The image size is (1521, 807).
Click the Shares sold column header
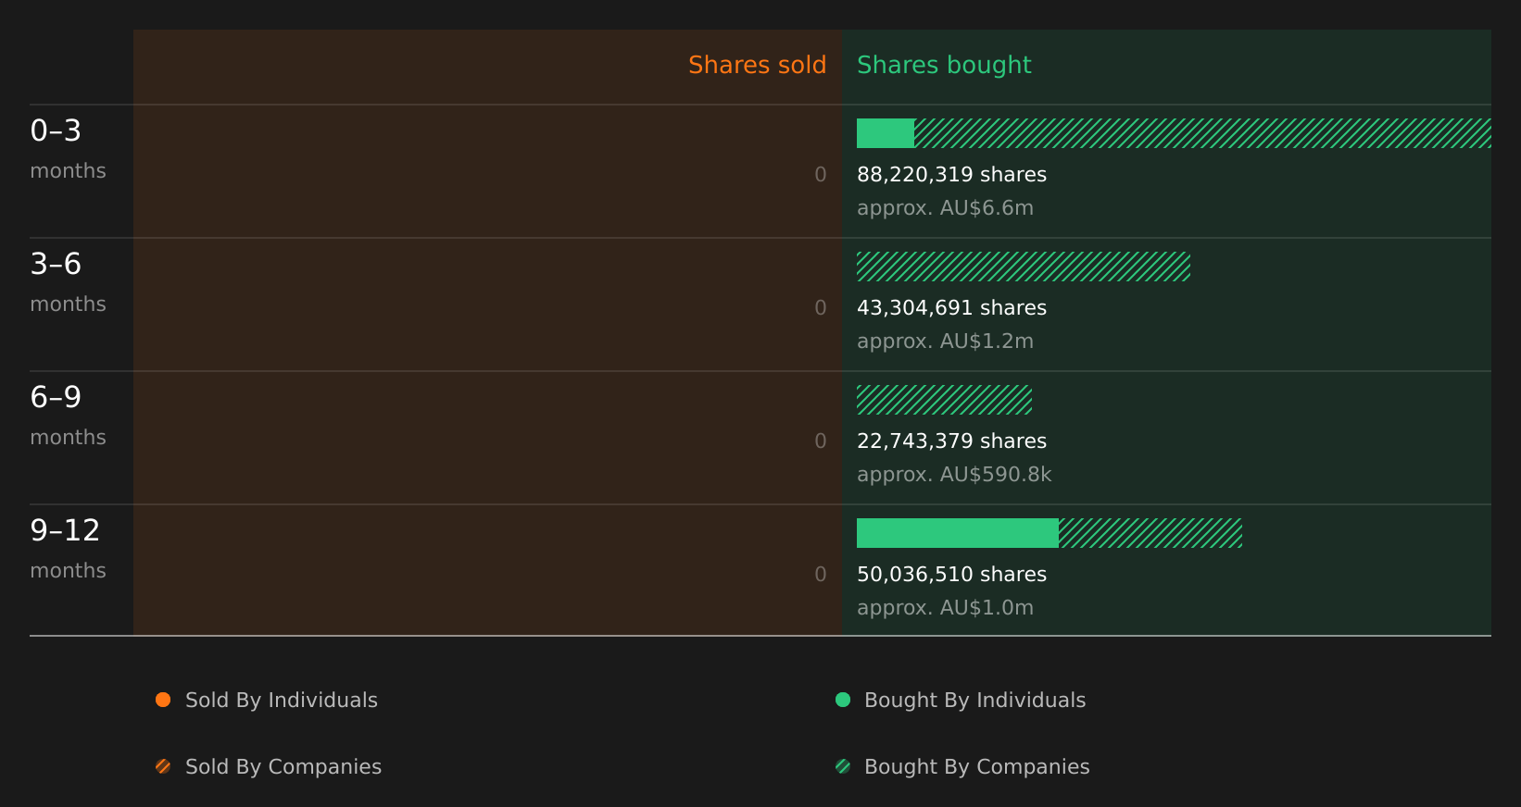(757, 65)
